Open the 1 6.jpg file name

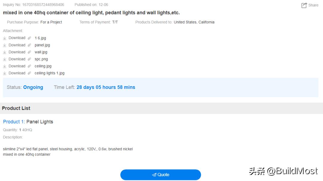(x=40, y=38)
